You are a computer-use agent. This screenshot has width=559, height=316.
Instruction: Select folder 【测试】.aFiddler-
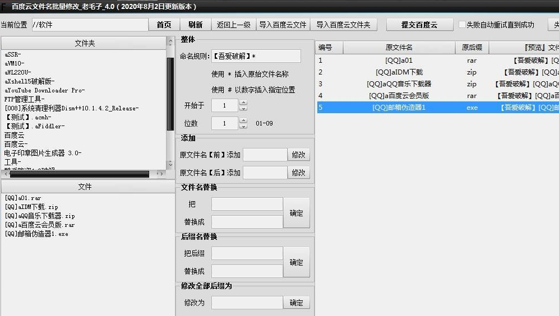pyautogui.click(x=35, y=126)
